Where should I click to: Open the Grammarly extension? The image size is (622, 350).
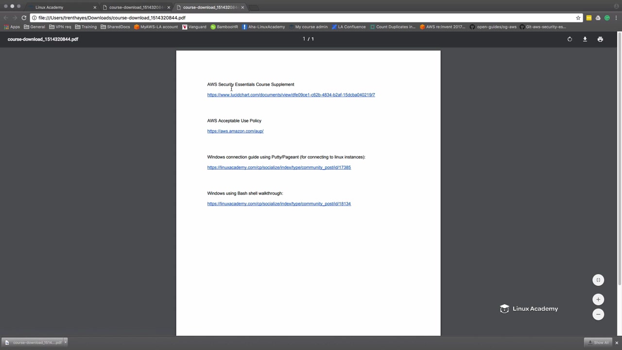point(607,18)
